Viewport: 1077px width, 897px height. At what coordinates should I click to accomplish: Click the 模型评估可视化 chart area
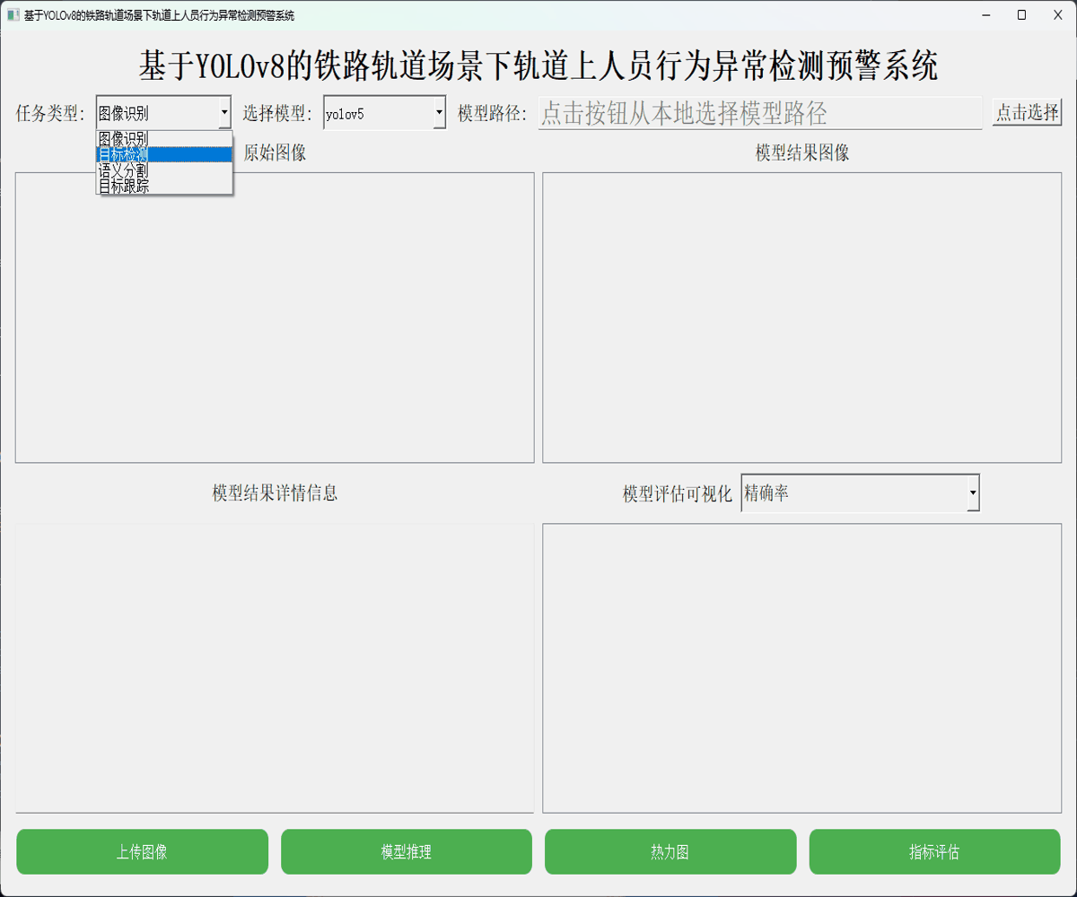point(802,668)
